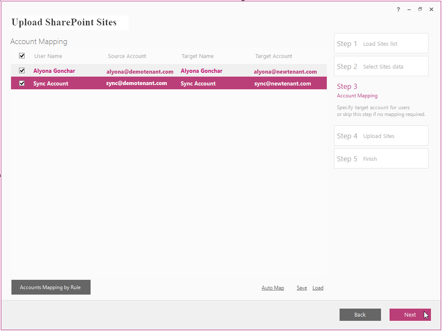The width and height of the screenshot is (442, 331).
Task: Select the Sync Account user name cell
Action: tap(51, 83)
